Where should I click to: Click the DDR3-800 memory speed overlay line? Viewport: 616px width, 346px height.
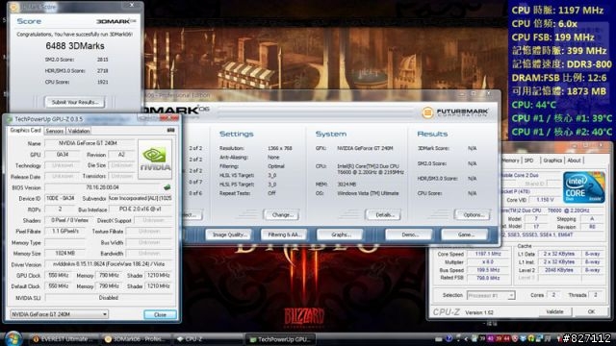click(x=562, y=64)
